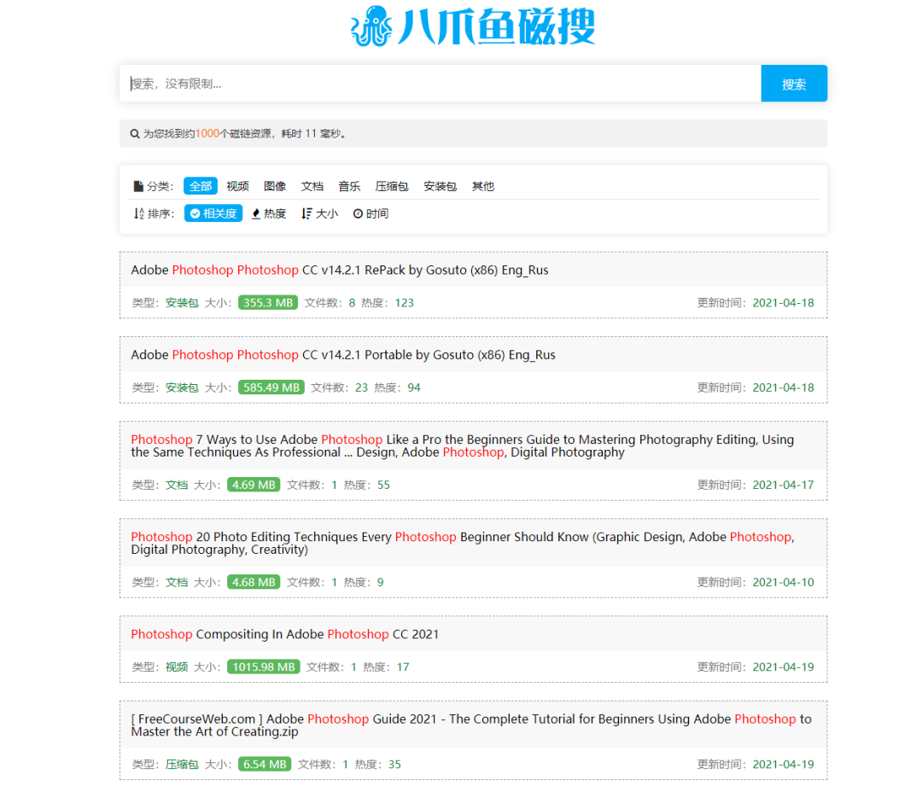The width and height of the screenshot is (922, 786).
Task: Click the 热度 value 123
Action: (404, 303)
